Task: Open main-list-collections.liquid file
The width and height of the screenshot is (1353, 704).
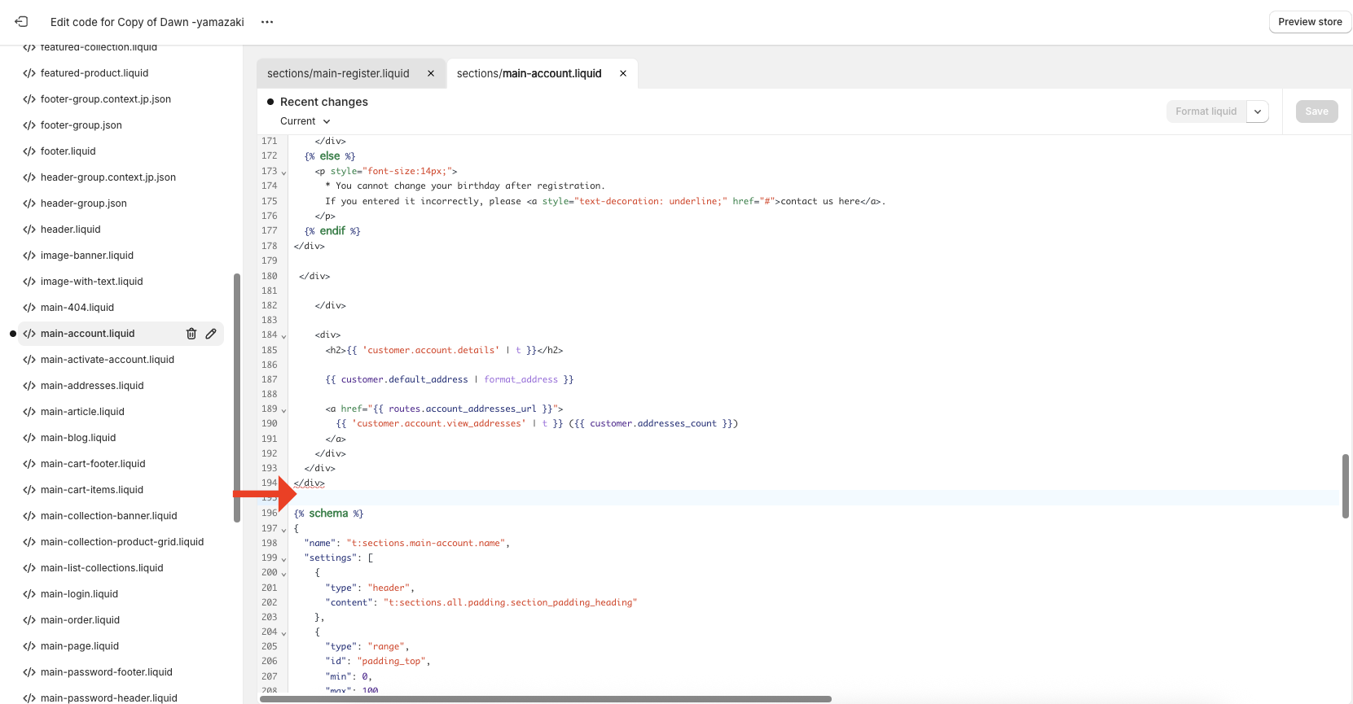Action: [102, 568]
